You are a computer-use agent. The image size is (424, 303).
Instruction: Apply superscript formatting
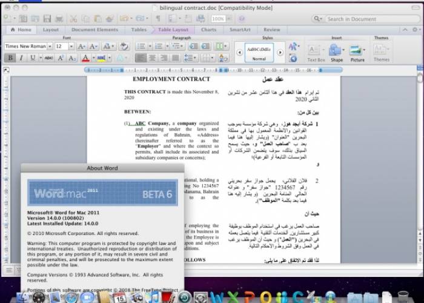(x=61, y=58)
